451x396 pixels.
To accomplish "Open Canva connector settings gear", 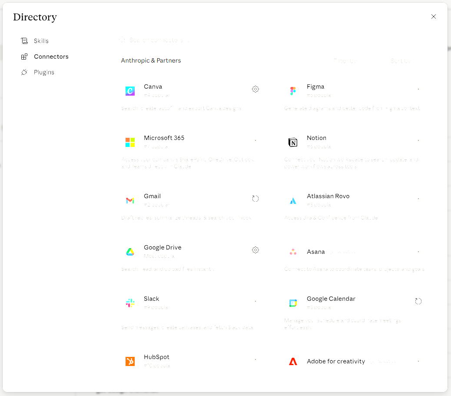I will (255, 89).
